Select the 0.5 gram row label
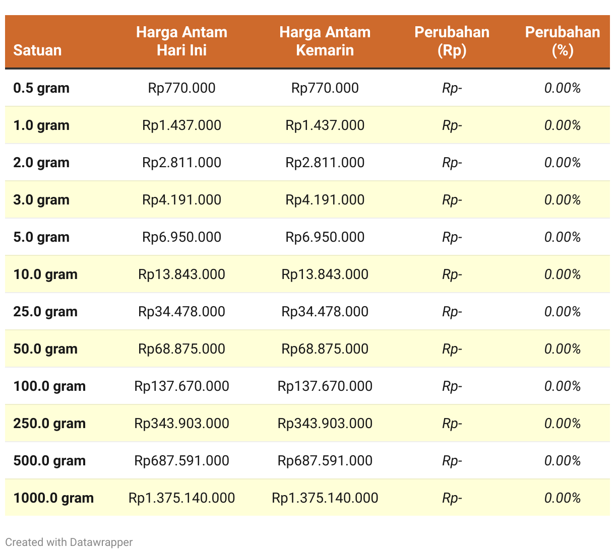615x554 pixels. [41, 88]
